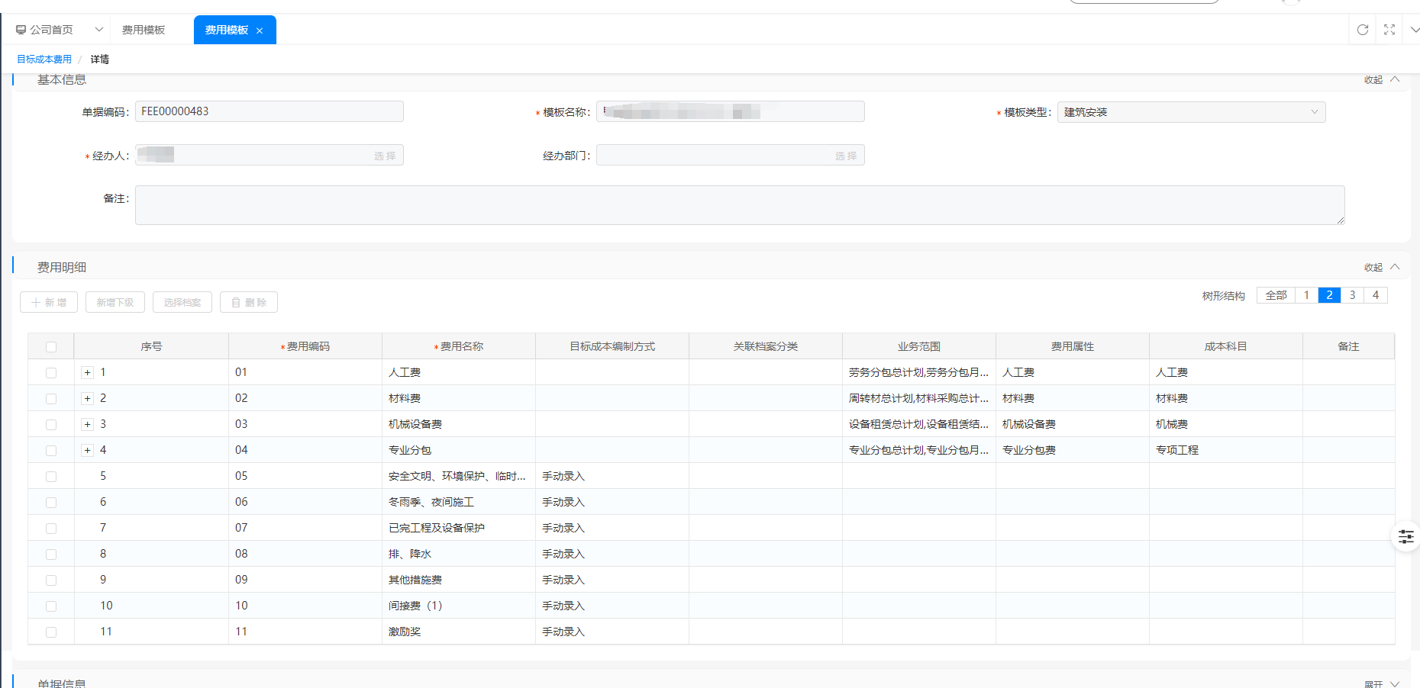Switch to the inactive 费用模板 tab

(x=144, y=30)
